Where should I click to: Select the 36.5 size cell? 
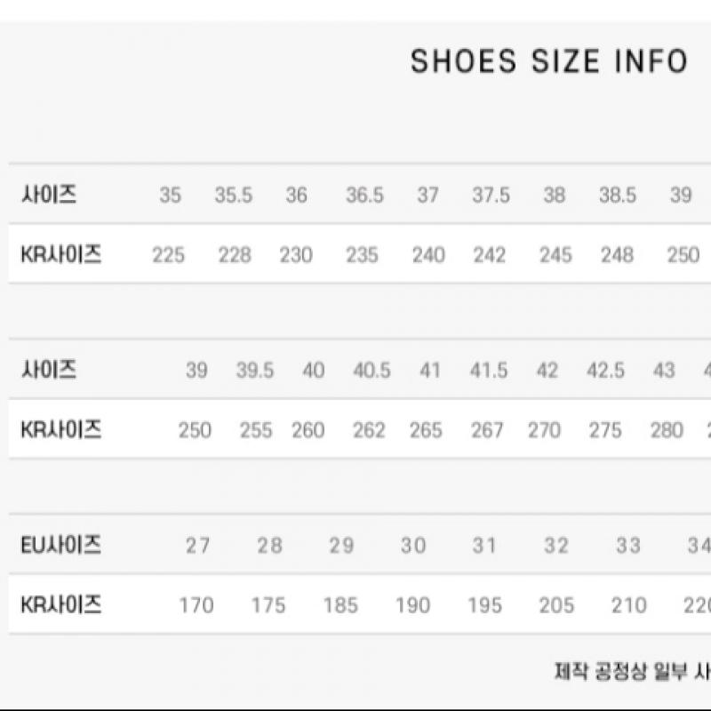pyautogui.click(x=364, y=196)
